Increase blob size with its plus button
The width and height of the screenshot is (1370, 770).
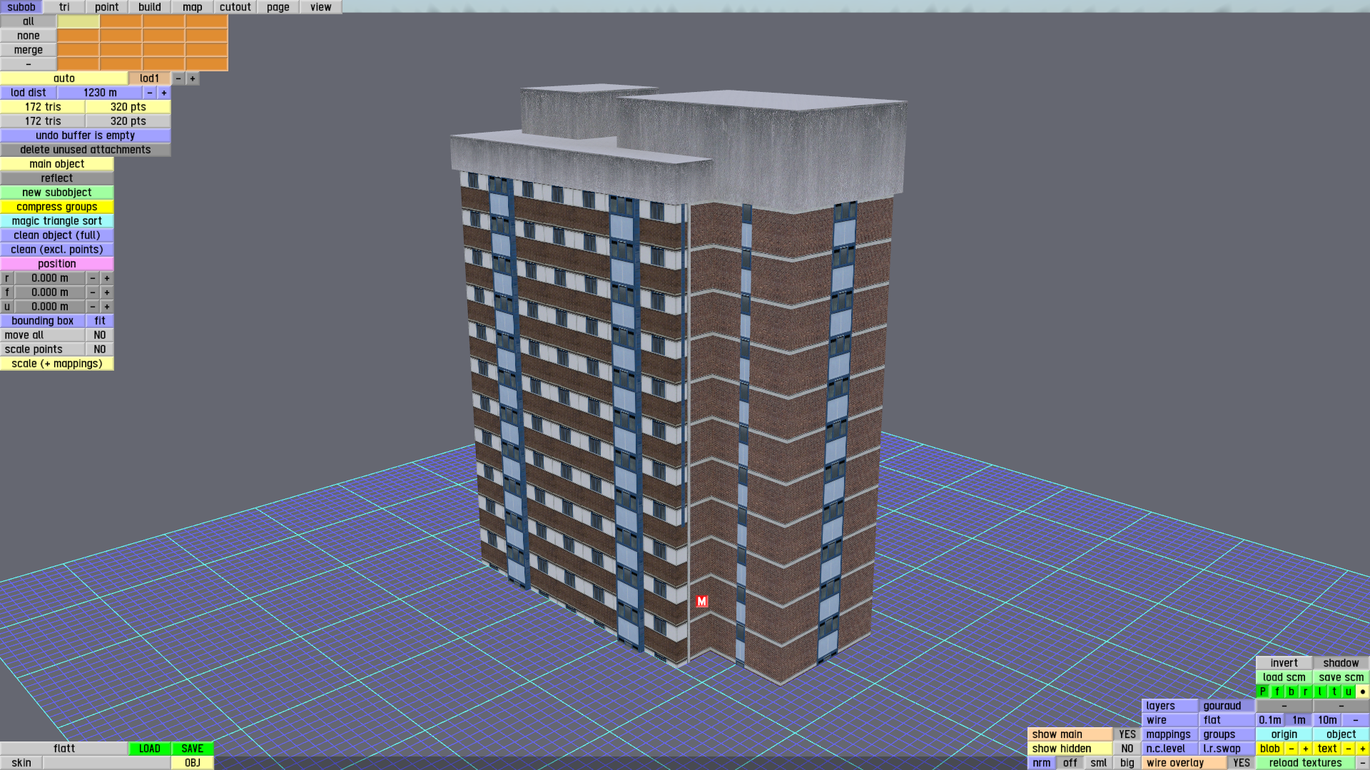pos(1305,749)
